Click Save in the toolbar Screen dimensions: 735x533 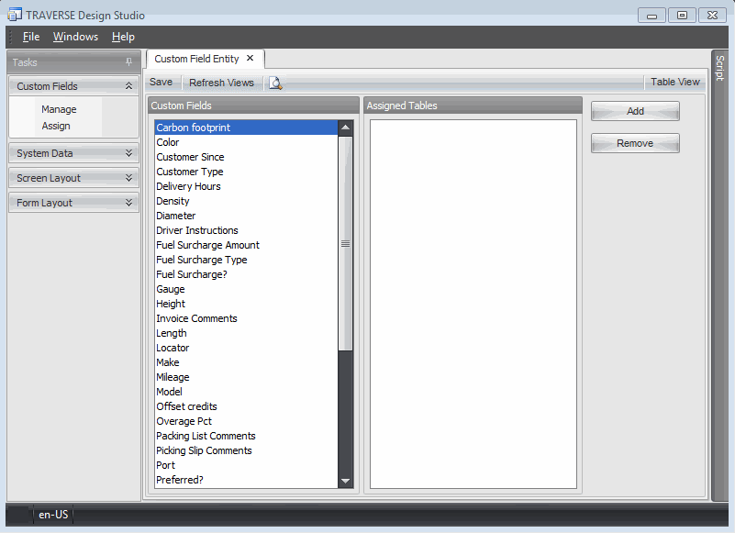(x=161, y=83)
